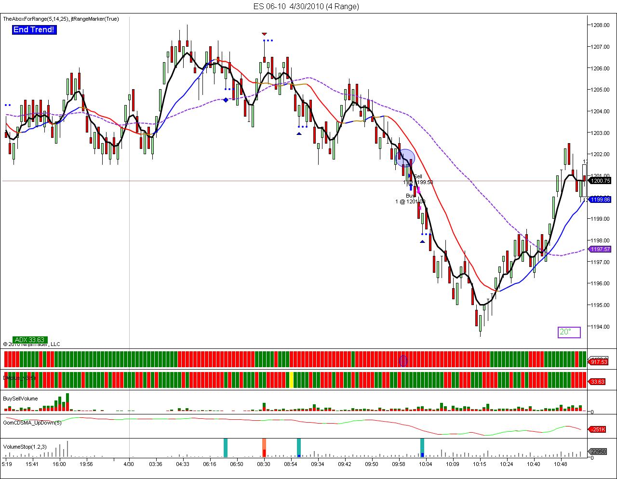
Task: Click the two blue dots beside the first price bars
Action: click(7, 105)
